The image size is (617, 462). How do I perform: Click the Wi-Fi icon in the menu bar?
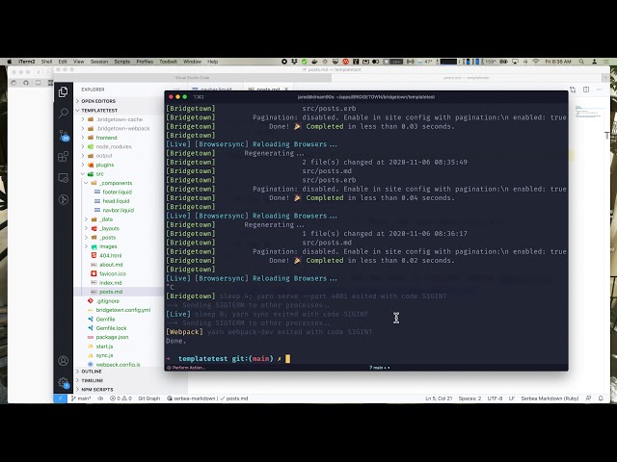536,62
